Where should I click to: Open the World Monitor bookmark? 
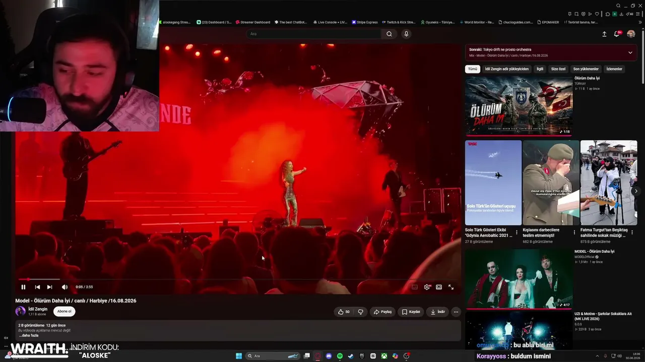pyautogui.click(x=477, y=22)
